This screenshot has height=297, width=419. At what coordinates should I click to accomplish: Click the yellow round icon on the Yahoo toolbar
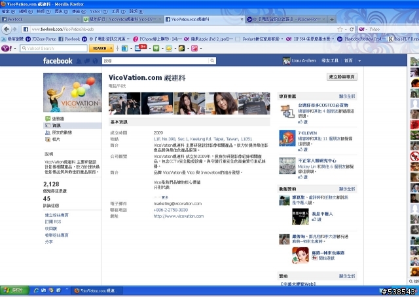[169, 49]
